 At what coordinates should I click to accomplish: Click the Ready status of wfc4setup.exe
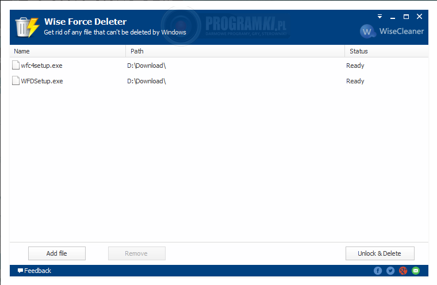[x=355, y=66]
